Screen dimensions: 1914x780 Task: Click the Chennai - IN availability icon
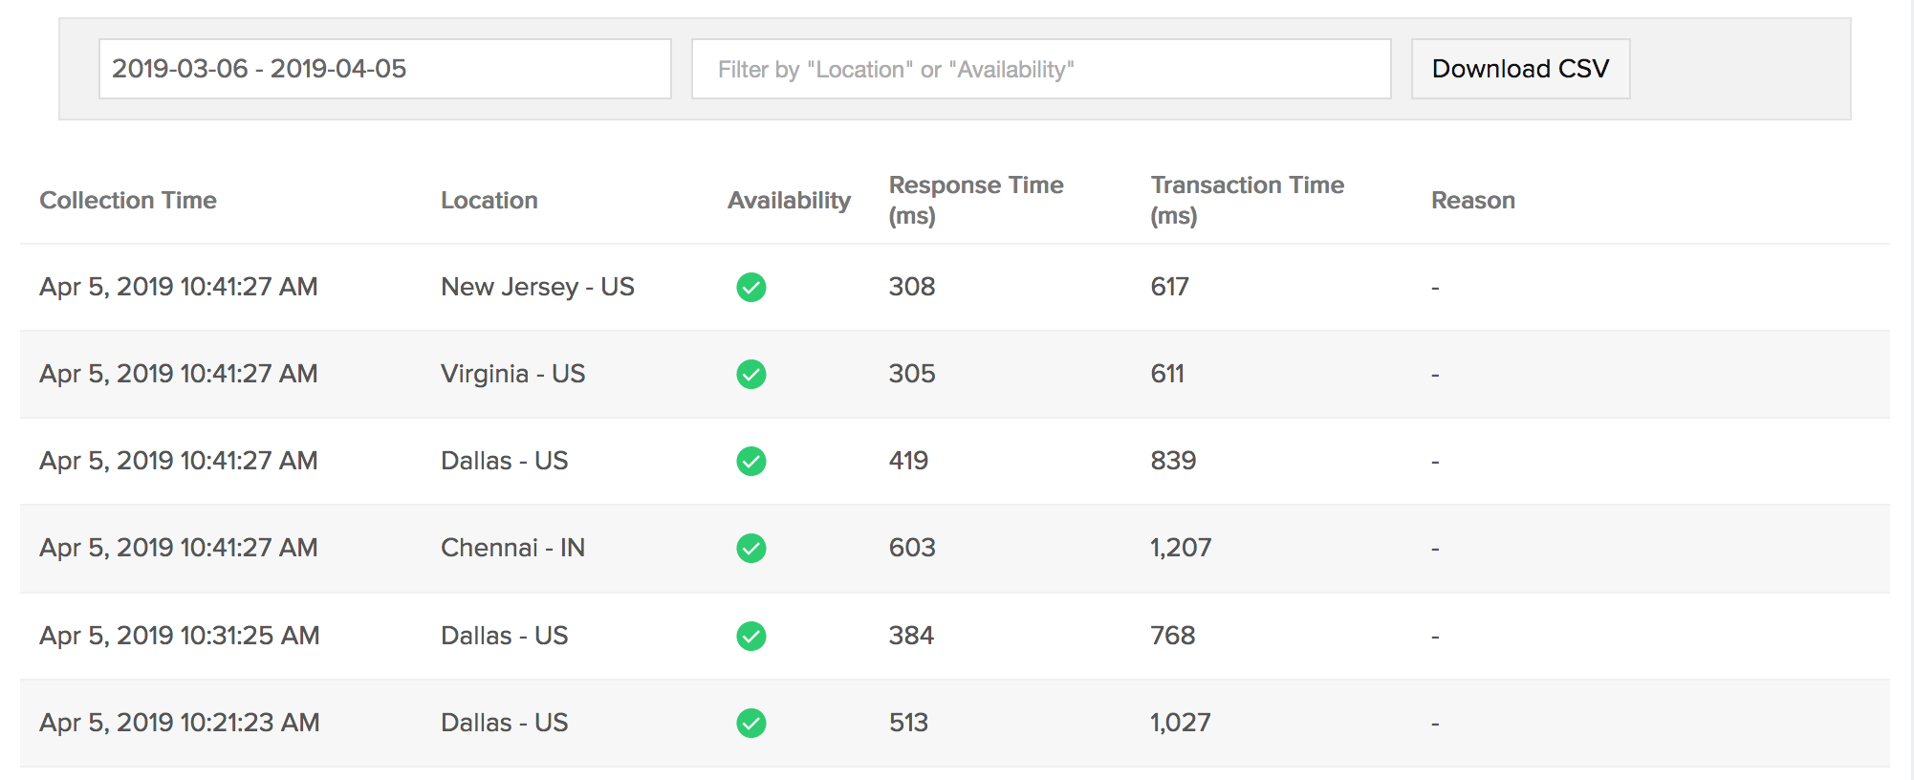[x=750, y=548]
